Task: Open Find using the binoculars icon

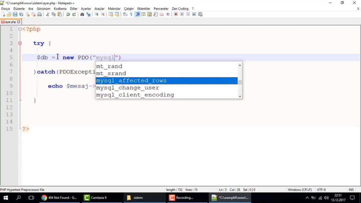Action: pos(82,14)
